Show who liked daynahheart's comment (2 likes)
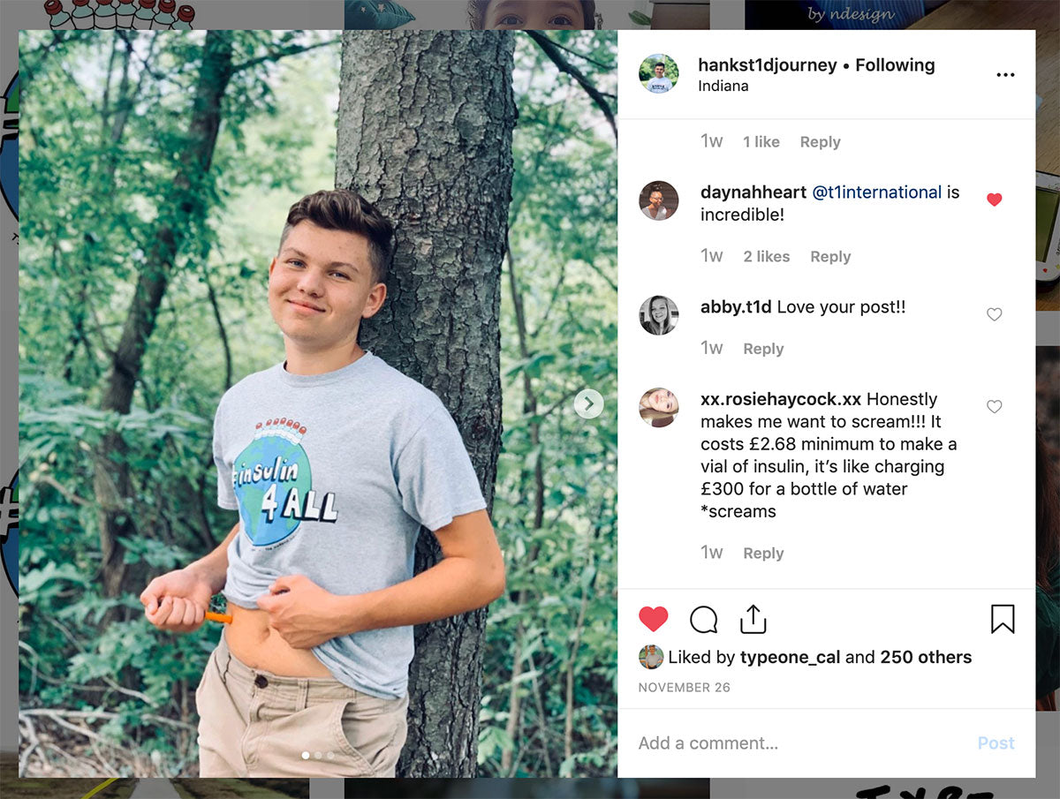 (x=766, y=257)
